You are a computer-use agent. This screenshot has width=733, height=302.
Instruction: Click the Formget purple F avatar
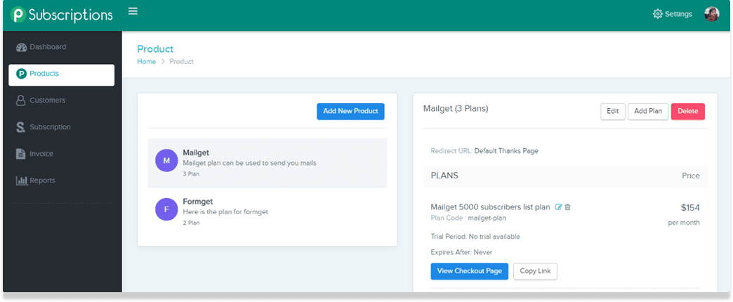(x=166, y=209)
